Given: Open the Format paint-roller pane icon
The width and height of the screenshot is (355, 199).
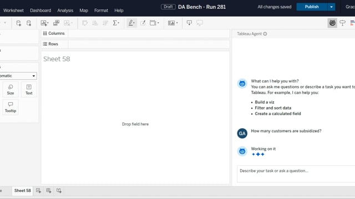Looking at the screenshot, I should coord(343,23).
